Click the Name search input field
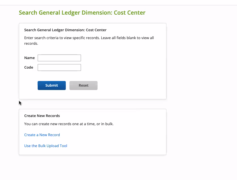The image size is (237, 180). (x=59, y=58)
